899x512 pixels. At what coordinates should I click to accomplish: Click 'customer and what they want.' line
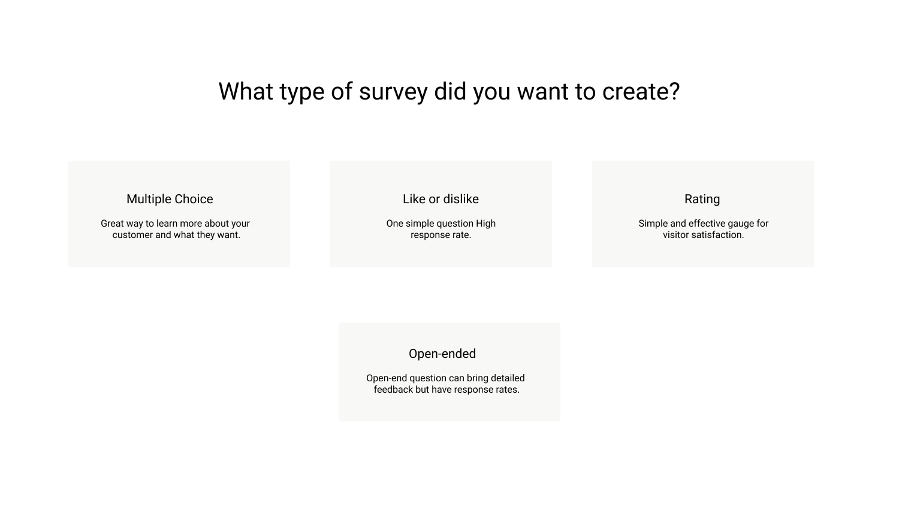pyautogui.click(x=176, y=235)
